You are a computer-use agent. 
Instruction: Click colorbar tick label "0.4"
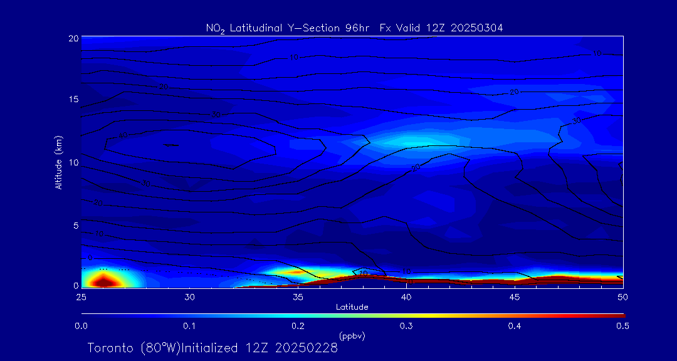tap(515, 327)
